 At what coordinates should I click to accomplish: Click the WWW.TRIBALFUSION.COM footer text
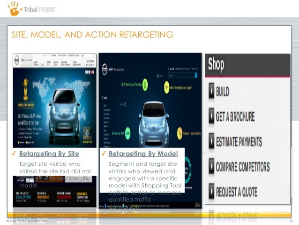27,221
